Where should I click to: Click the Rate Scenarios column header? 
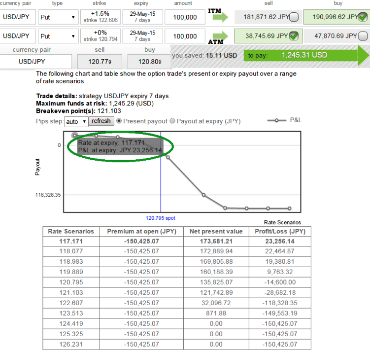pos(71,231)
